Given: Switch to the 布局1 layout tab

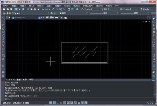Looking at the screenshot, I should coord(25,80).
